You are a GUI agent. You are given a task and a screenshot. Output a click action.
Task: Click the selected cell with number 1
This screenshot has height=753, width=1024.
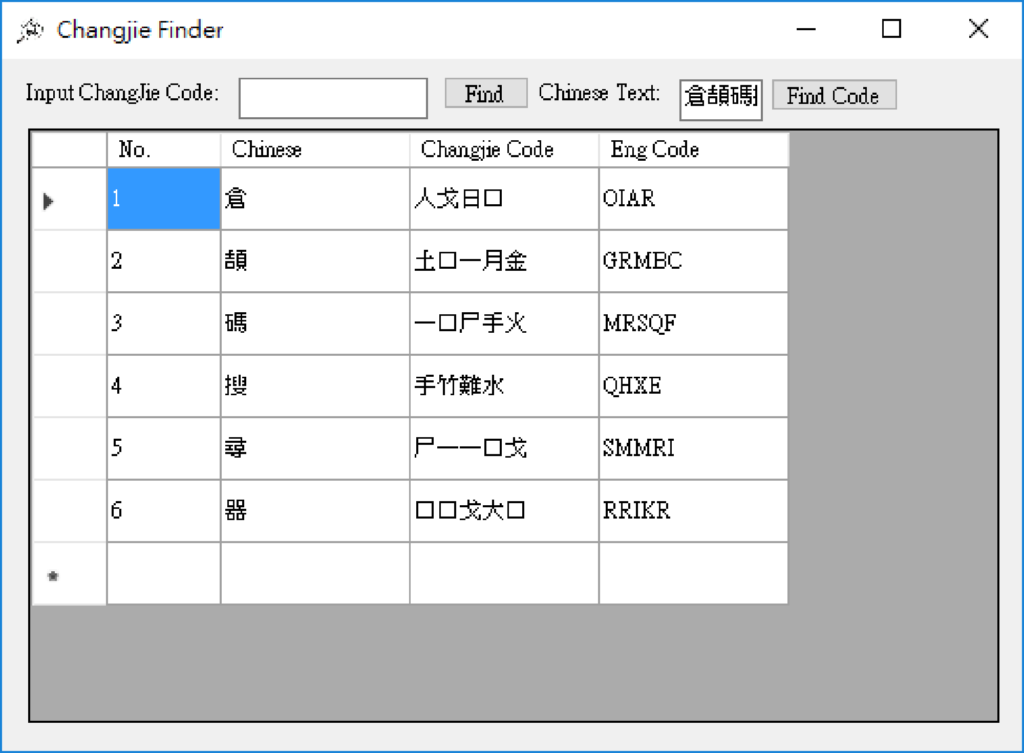163,199
